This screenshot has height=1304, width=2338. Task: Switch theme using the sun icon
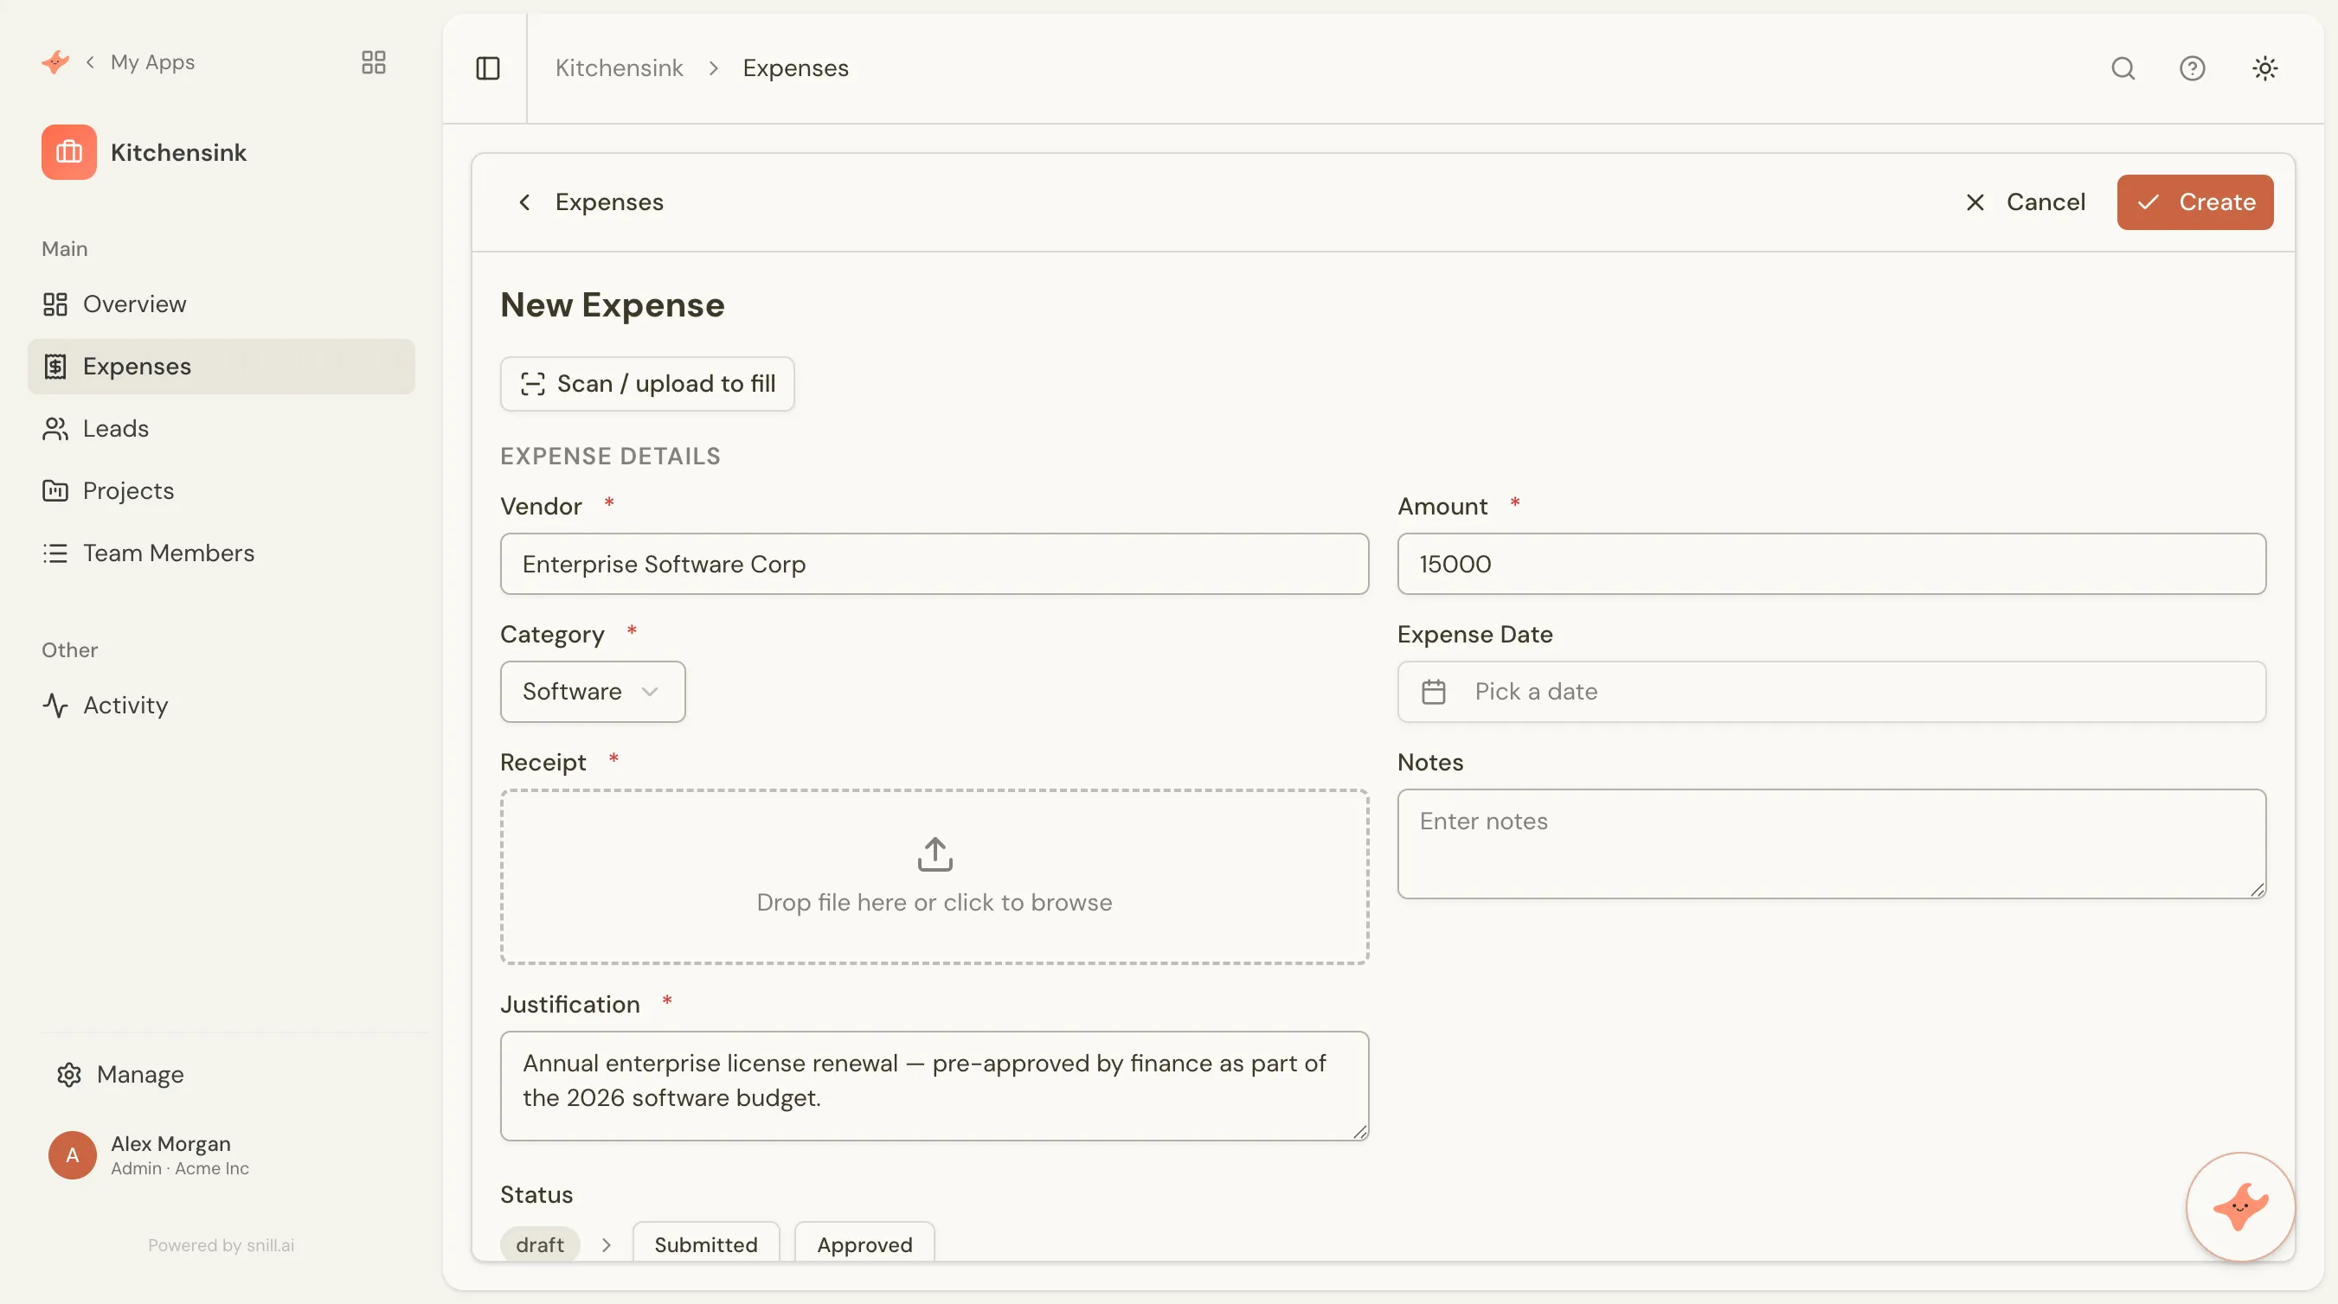[2264, 68]
